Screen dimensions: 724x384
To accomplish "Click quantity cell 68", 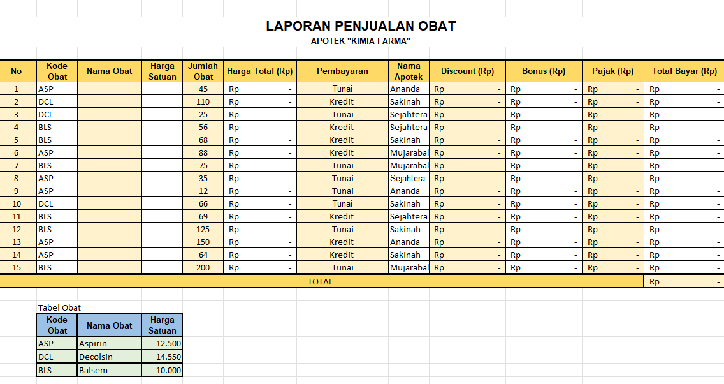I will coord(203,140).
